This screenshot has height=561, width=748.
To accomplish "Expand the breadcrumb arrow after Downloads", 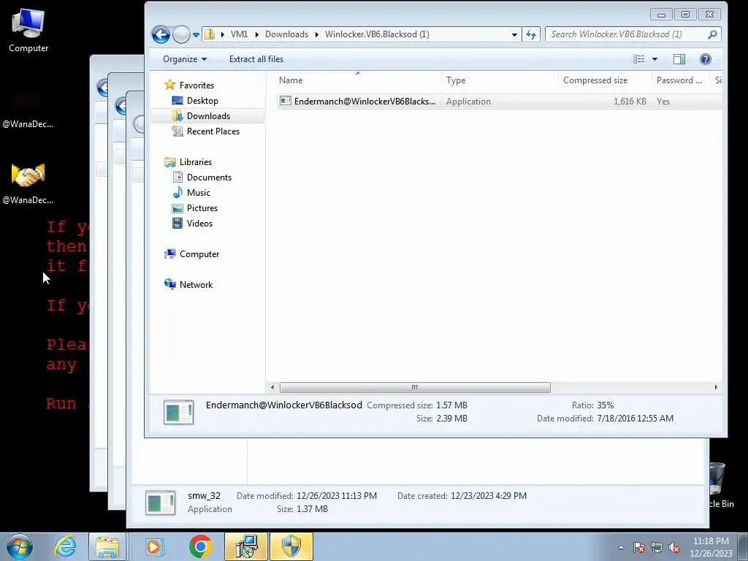I will click(317, 34).
